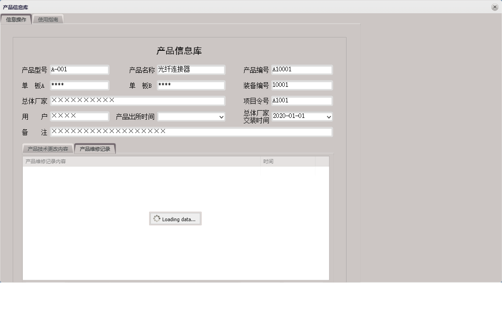Viewport: 502px width, 314px height.
Task: Open the 产品技术更改内容 tab
Action: coord(47,148)
